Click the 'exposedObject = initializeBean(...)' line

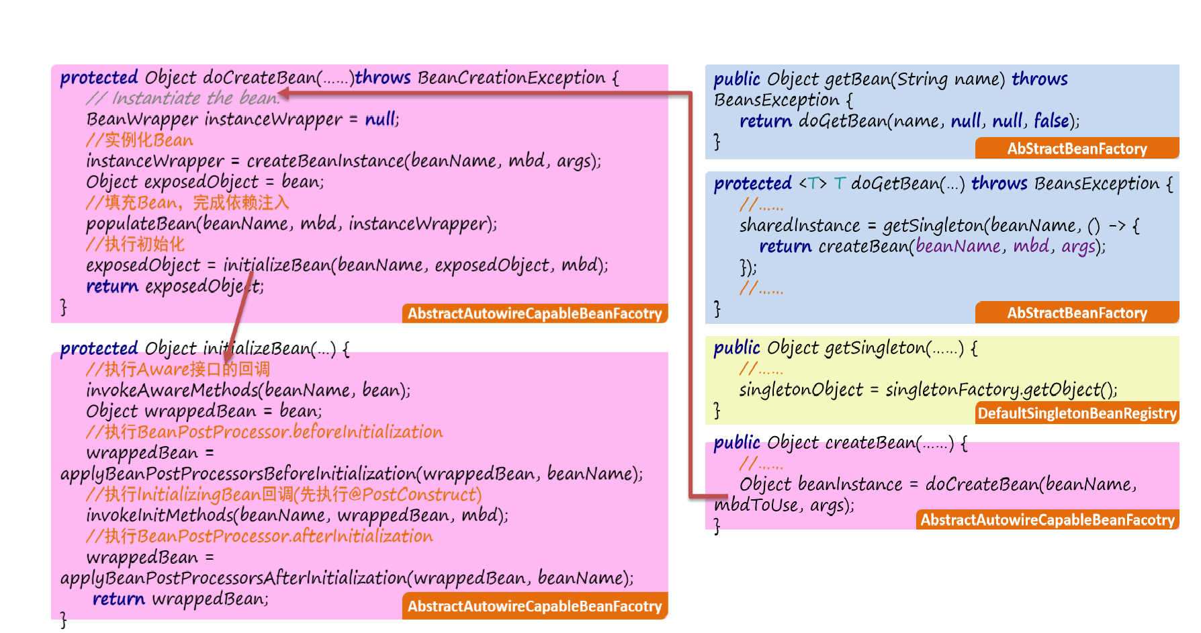[347, 265]
